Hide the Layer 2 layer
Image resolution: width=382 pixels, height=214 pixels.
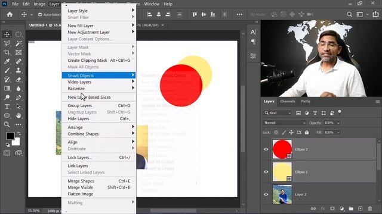coord(266,194)
